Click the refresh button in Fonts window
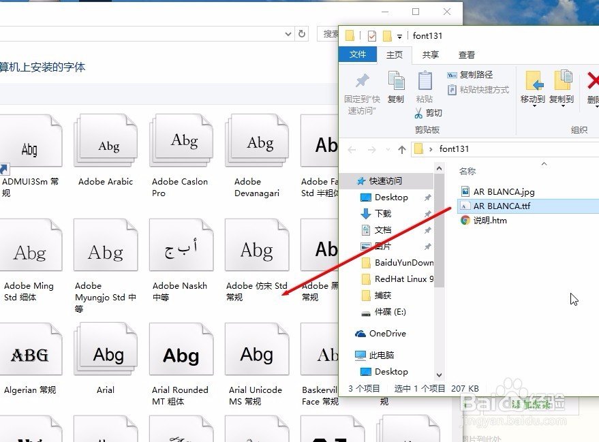 tap(302, 34)
